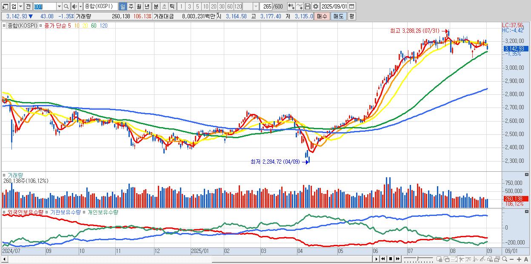Select 분 minute period toggle
This screenshot has width=531, height=264.
coord(156,6)
